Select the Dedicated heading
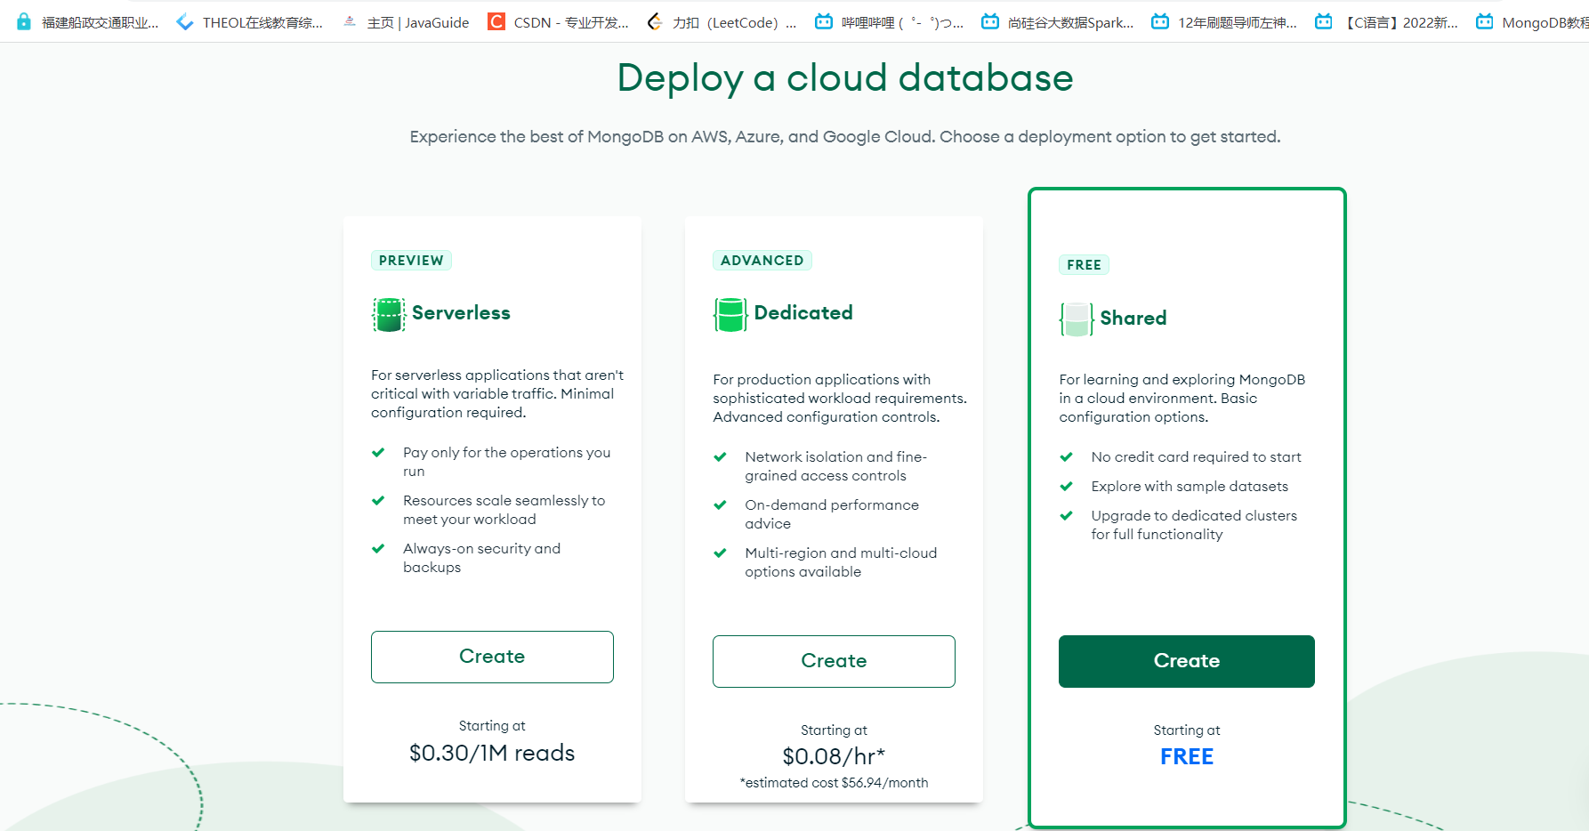The width and height of the screenshot is (1589, 831). click(803, 313)
